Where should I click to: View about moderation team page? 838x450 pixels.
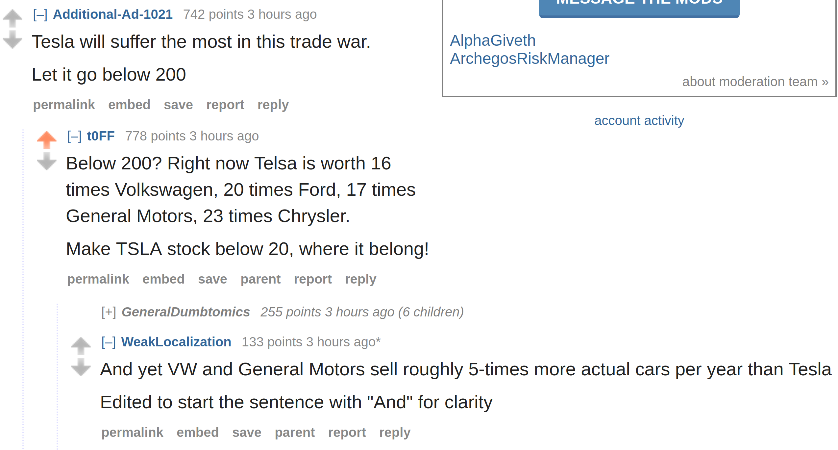[x=755, y=82]
